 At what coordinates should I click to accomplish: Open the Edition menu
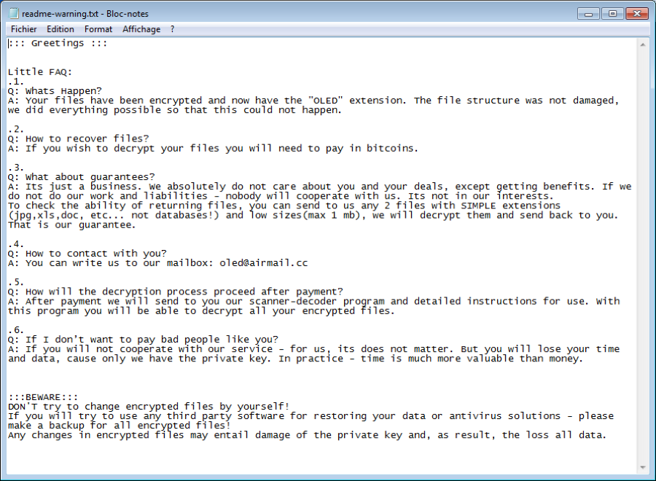coord(60,29)
